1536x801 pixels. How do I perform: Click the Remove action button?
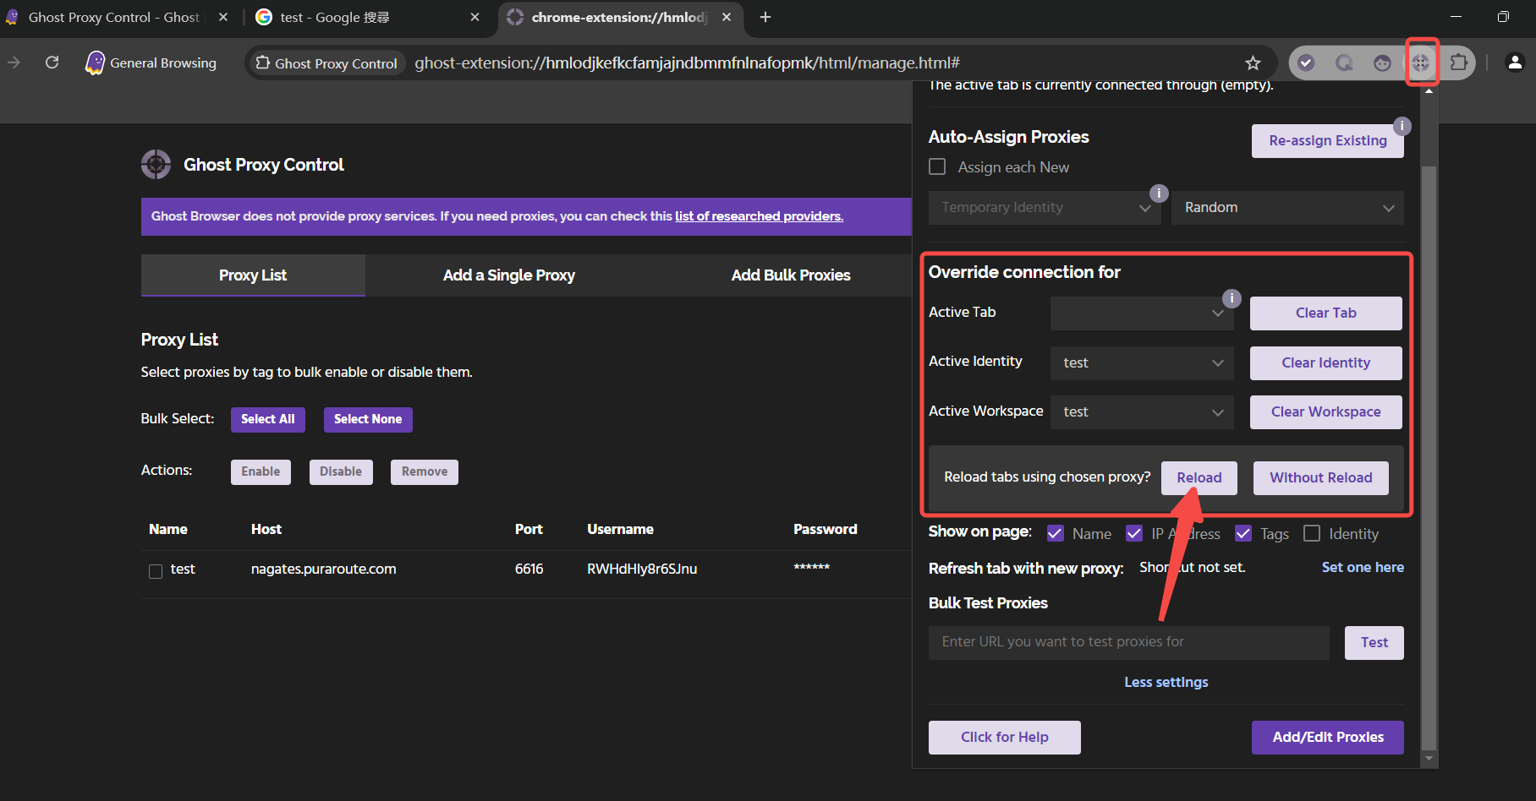click(x=425, y=471)
